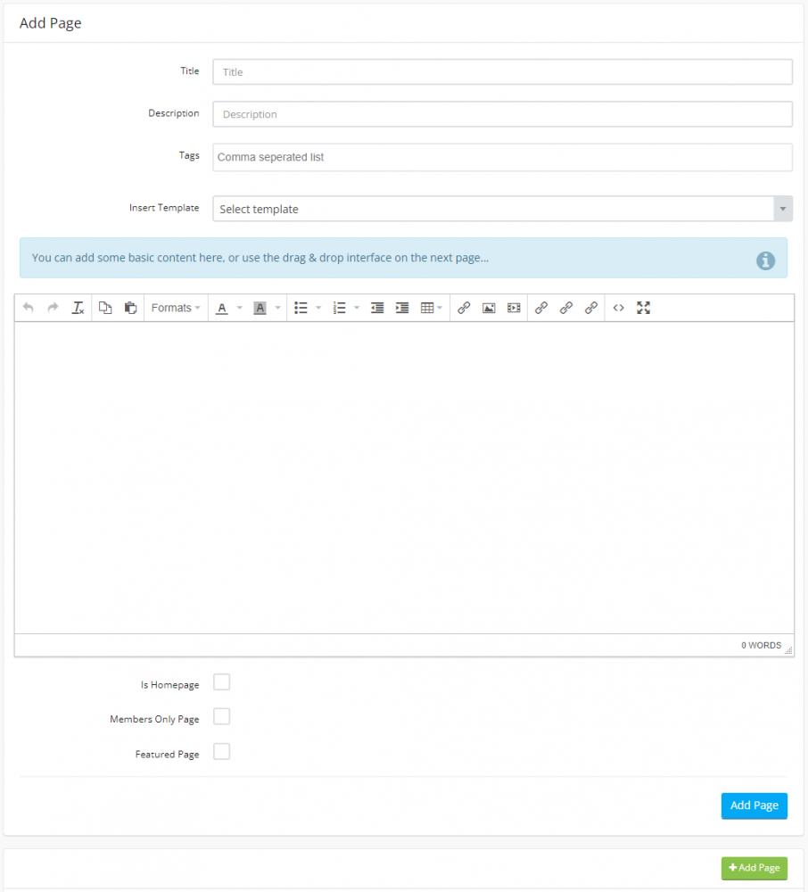The height and width of the screenshot is (892, 808).
Task: Insert an image using the picture icon
Action: [489, 308]
